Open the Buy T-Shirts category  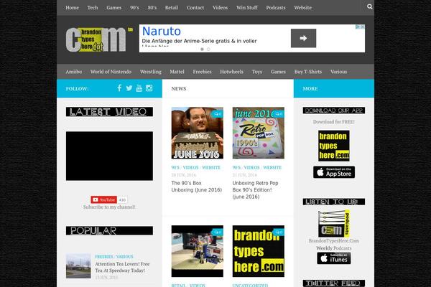(x=308, y=72)
